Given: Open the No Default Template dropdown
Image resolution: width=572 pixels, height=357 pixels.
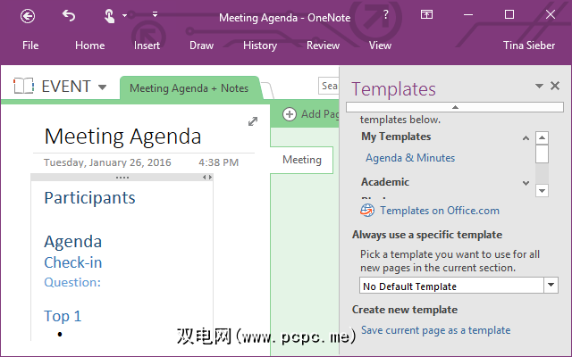Looking at the screenshot, I should [551, 286].
